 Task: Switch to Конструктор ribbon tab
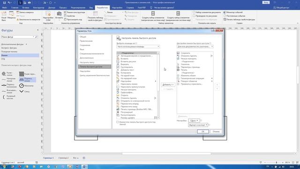tap(38, 8)
